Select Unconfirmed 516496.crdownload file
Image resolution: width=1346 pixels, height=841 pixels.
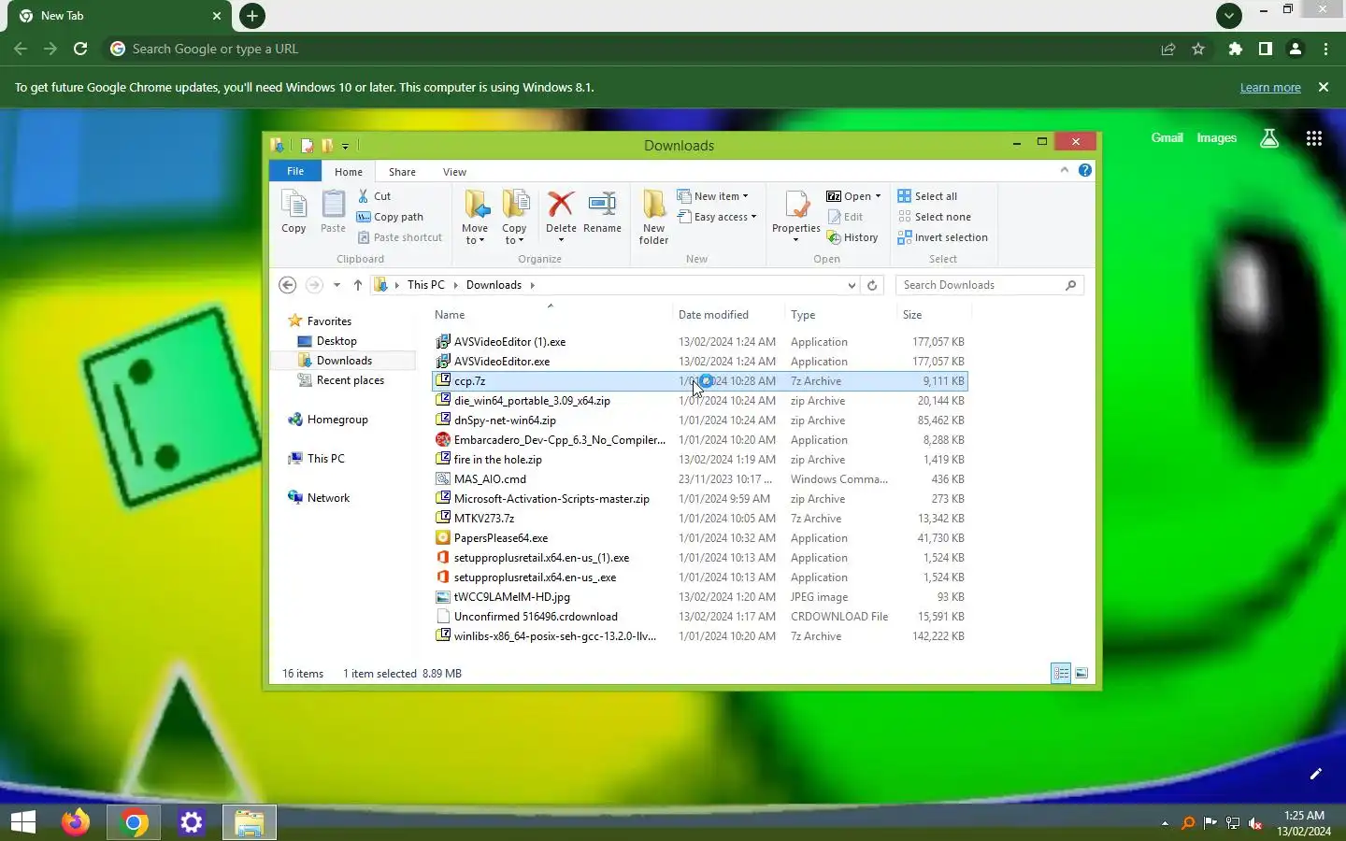click(699, 617)
